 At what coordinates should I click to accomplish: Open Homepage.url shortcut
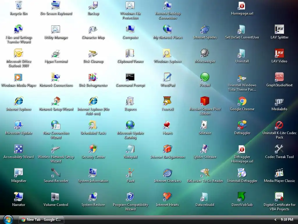coord(242,5)
